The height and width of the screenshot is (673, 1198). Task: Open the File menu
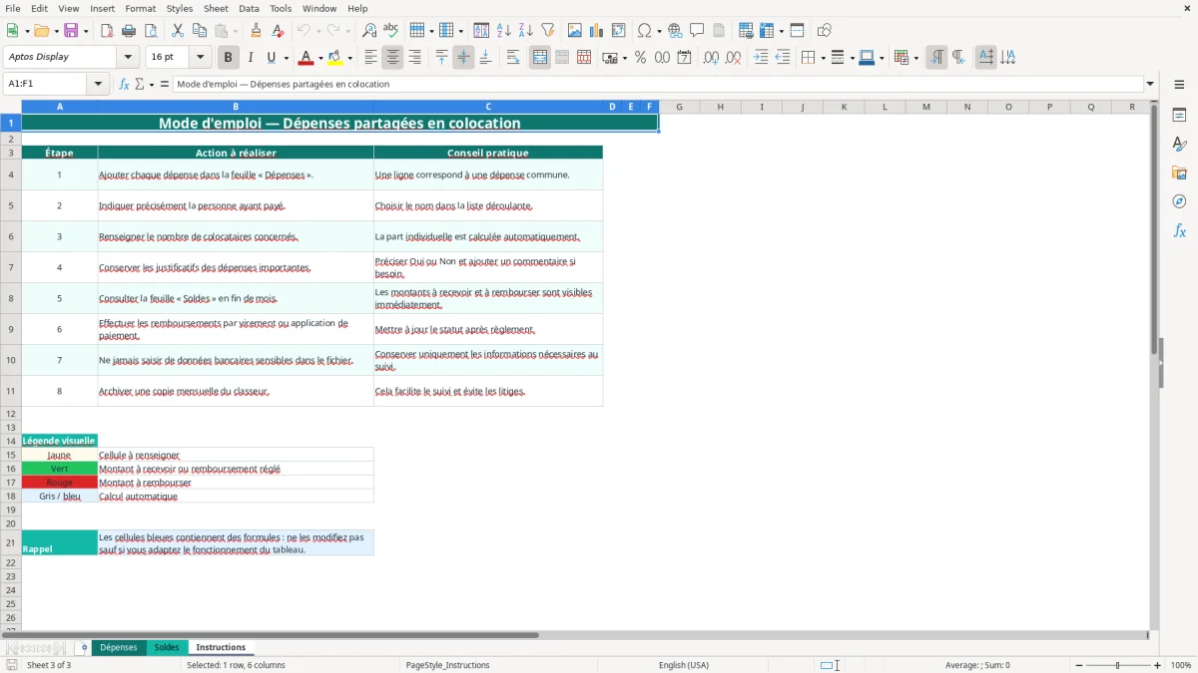(13, 8)
